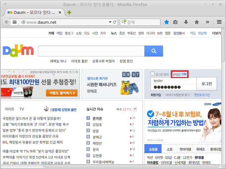Open the bookmarks list icon
Viewport: 226px width, 169px height.
[x=175, y=22]
